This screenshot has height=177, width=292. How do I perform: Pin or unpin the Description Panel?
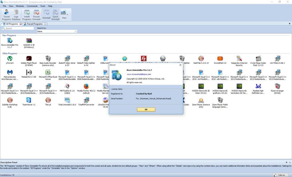[286, 162]
